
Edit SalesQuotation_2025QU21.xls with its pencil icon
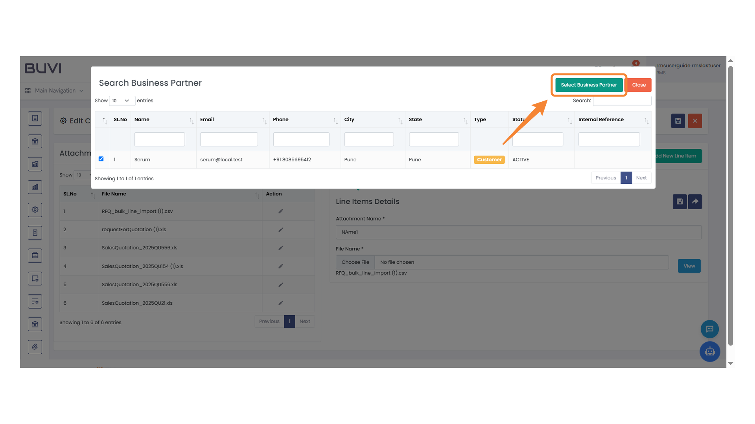coord(280,303)
